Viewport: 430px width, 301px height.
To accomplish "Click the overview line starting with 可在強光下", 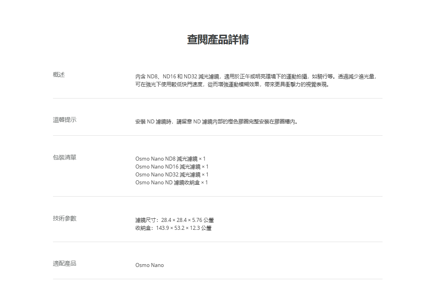I will tap(232, 84).
